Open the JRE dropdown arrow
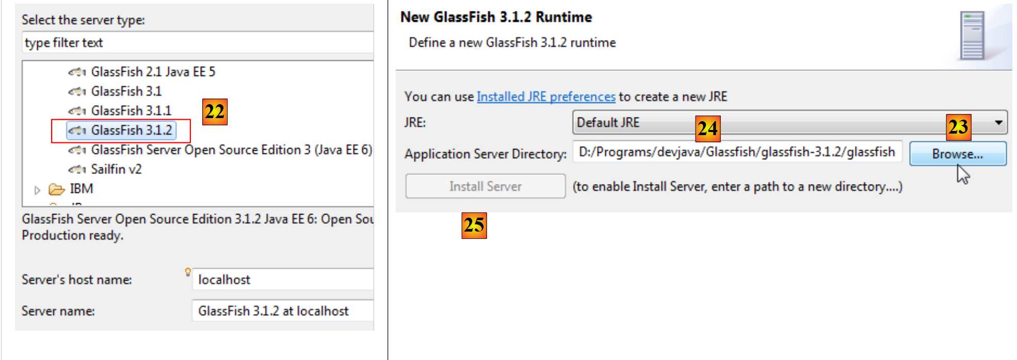Image resolution: width=1017 pixels, height=360 pixels. [x=998, y=123]
